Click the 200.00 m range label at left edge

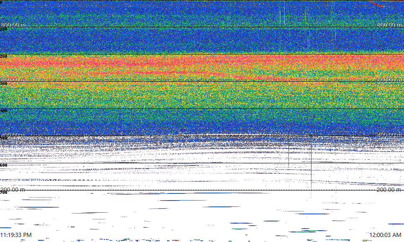13,190
